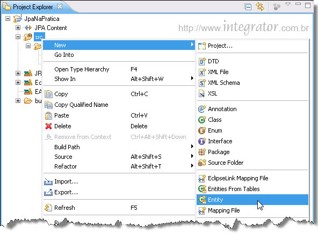This screenshot has height=234, width=318.
Task: Click the new Project wizard icon
Action: coord(202,46)
